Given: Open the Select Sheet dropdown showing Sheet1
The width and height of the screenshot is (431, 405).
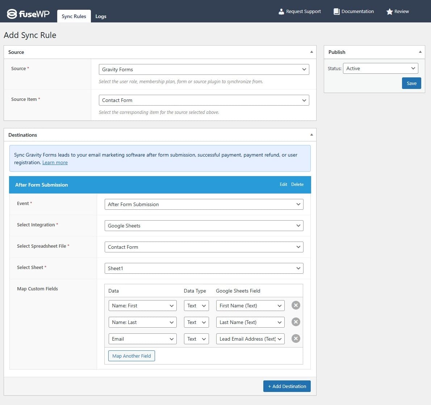Looking at the screenshot, I should click(x=204, y=268).
